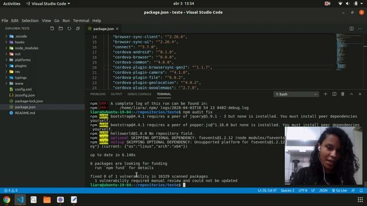This screenshot has height=206, width=367.
Task: Launch Google Chrome from the dock
Action: [6, 200]
